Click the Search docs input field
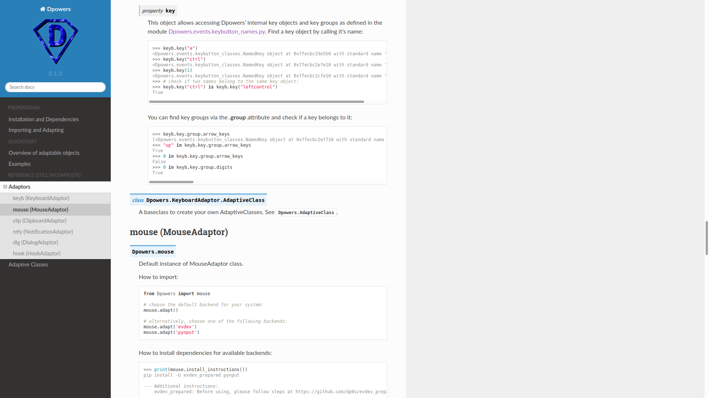 click(55, 87)
